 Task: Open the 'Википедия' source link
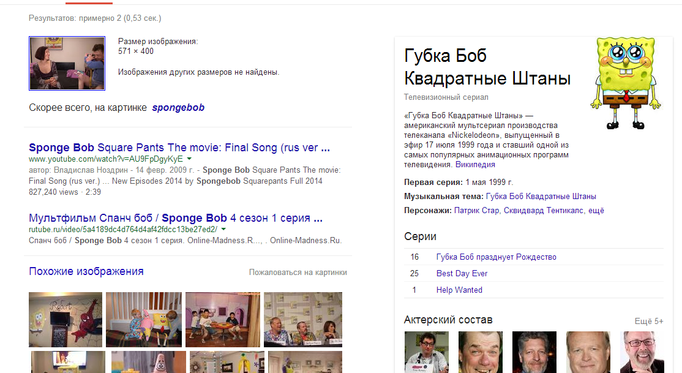pos(475,165)
